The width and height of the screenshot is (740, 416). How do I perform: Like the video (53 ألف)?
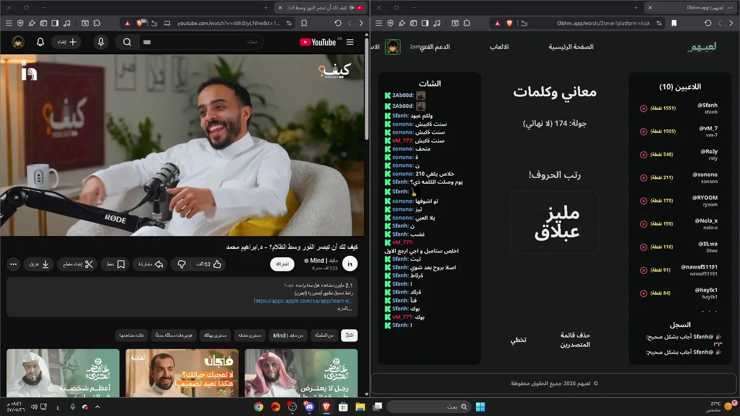209,264
